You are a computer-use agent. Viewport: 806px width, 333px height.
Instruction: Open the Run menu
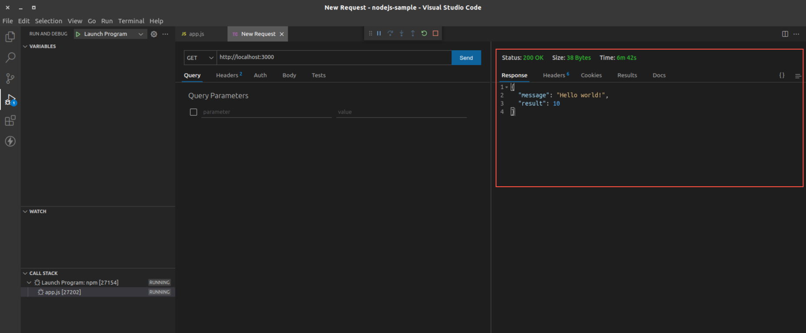[107, 21]
